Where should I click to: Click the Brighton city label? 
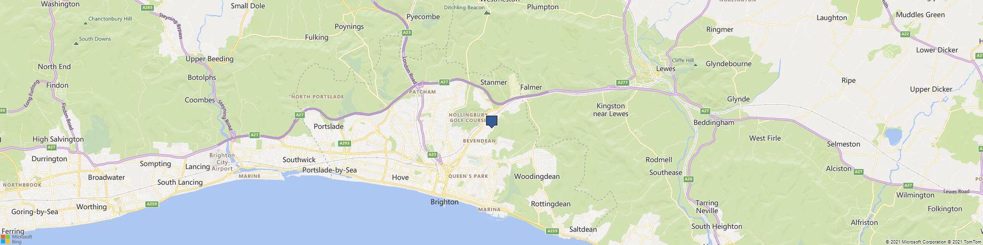point(444,202)
